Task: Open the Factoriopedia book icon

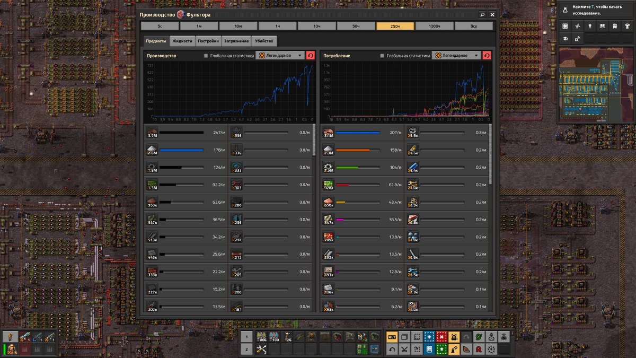Action: [602, 26]
